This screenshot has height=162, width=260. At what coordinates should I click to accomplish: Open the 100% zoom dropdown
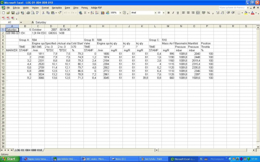coord(120,13)
